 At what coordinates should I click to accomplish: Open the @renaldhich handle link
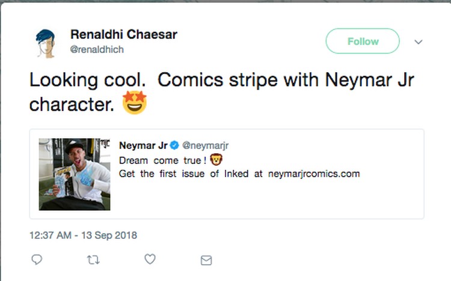pyautogui.click(x=97, y=49)
